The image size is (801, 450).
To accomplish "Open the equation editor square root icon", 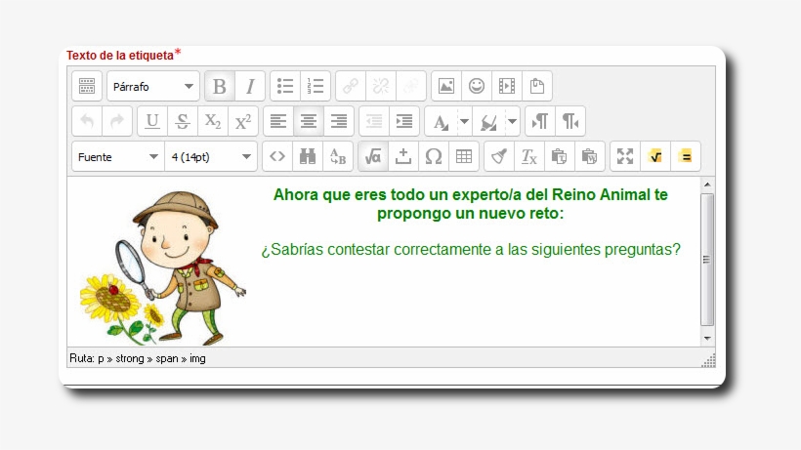I will coord(372,156).
